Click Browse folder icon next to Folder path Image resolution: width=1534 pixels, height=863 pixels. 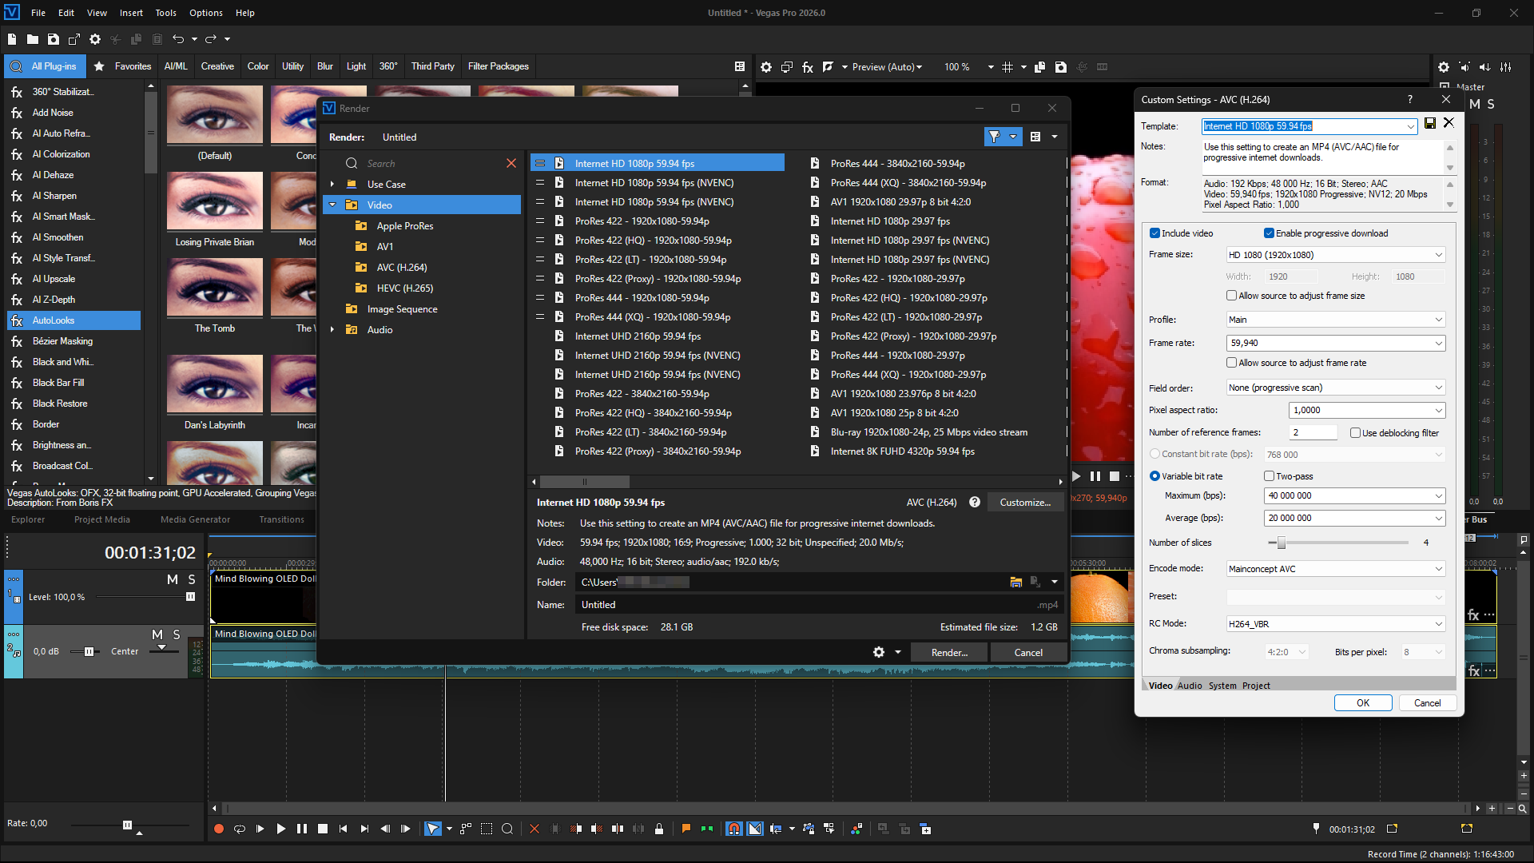(1016, 583)
